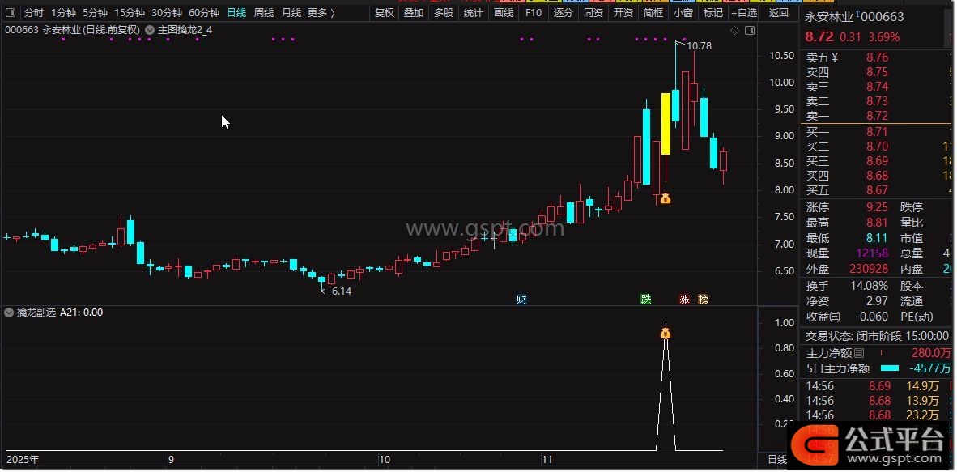Expand the 擒龙副选 sub-indicator dropdown
Viewport: 957px width, 472px height.
coord(9,312)
